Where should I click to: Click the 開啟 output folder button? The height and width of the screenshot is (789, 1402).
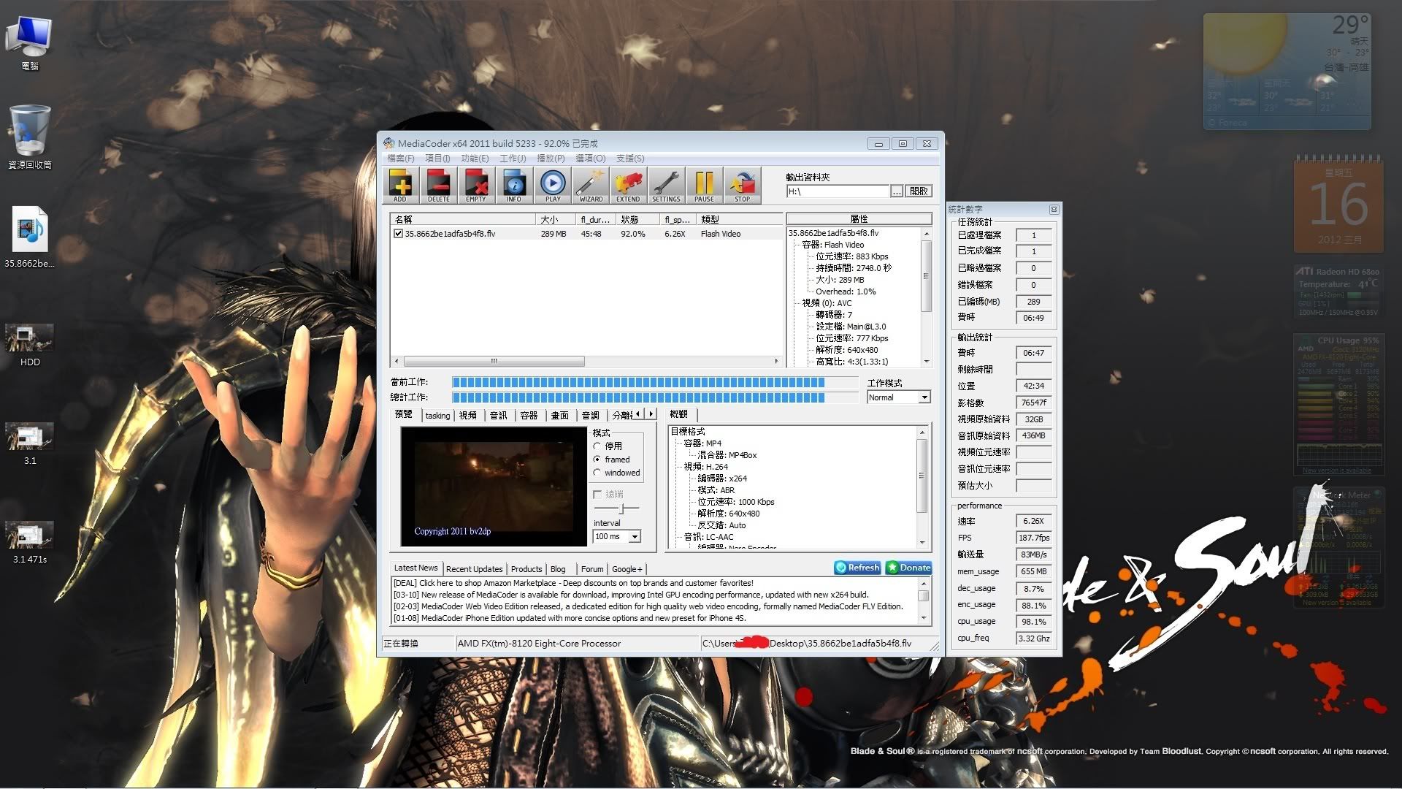(x=919, y=191)
